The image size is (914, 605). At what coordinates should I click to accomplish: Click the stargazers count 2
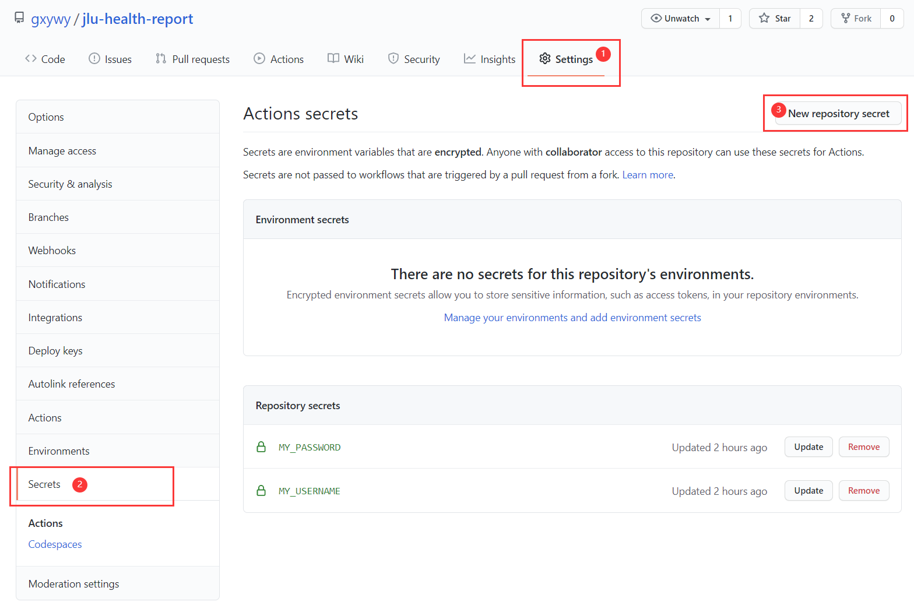(x=811, y=19)
